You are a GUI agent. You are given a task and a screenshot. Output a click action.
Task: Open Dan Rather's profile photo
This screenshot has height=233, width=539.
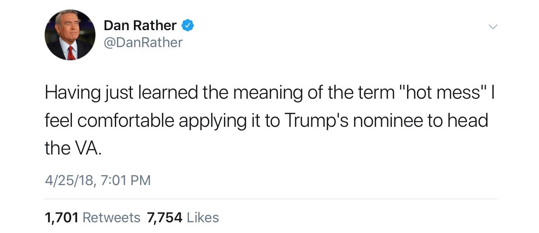tap(70, 35)
